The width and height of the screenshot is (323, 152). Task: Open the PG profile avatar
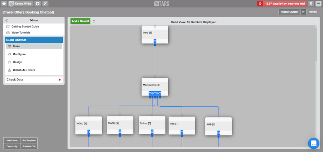click(318, 4)
